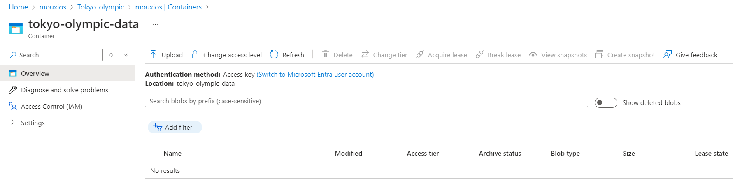Click the Change tier arrows icon

pyautogui.click(x=365, y=54)
